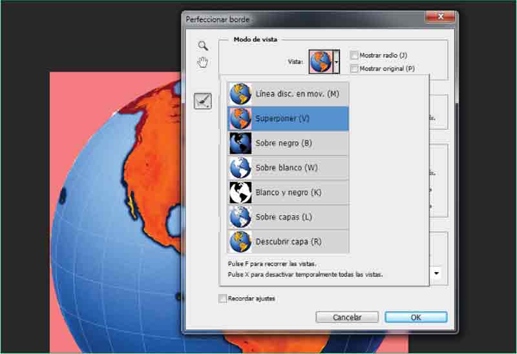Click the Blanco y negro globe icon

point(240,192)
